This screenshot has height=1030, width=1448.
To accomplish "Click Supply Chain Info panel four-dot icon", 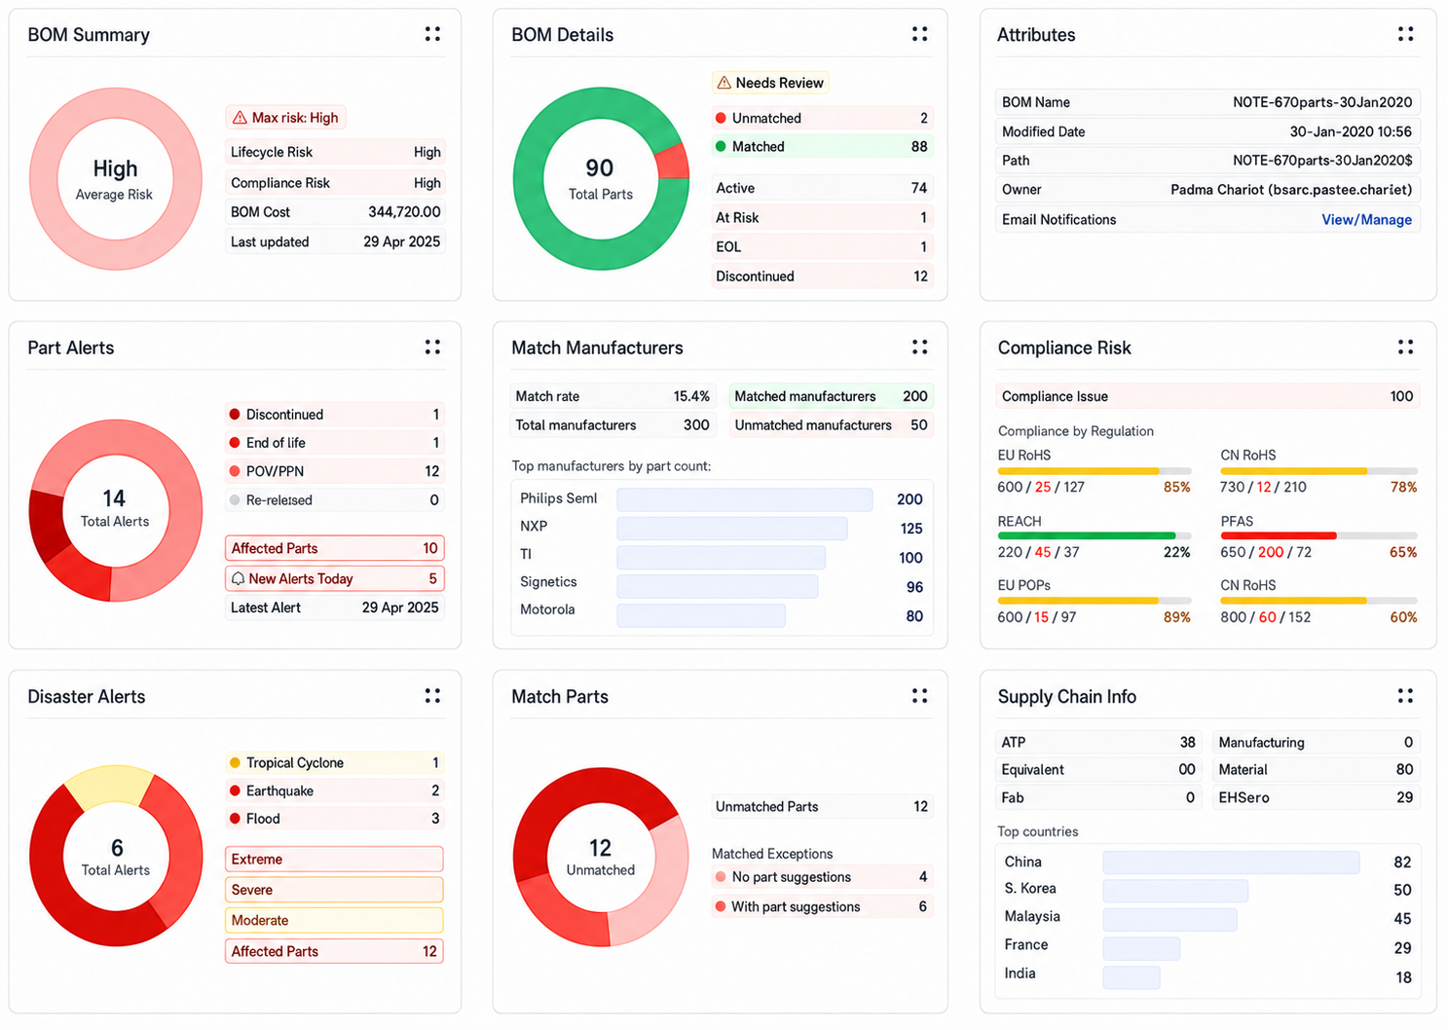I will coord(1405,695).
